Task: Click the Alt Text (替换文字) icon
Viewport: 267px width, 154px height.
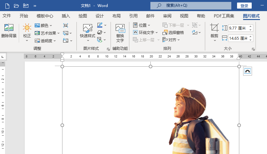Action: coord(120,33)
